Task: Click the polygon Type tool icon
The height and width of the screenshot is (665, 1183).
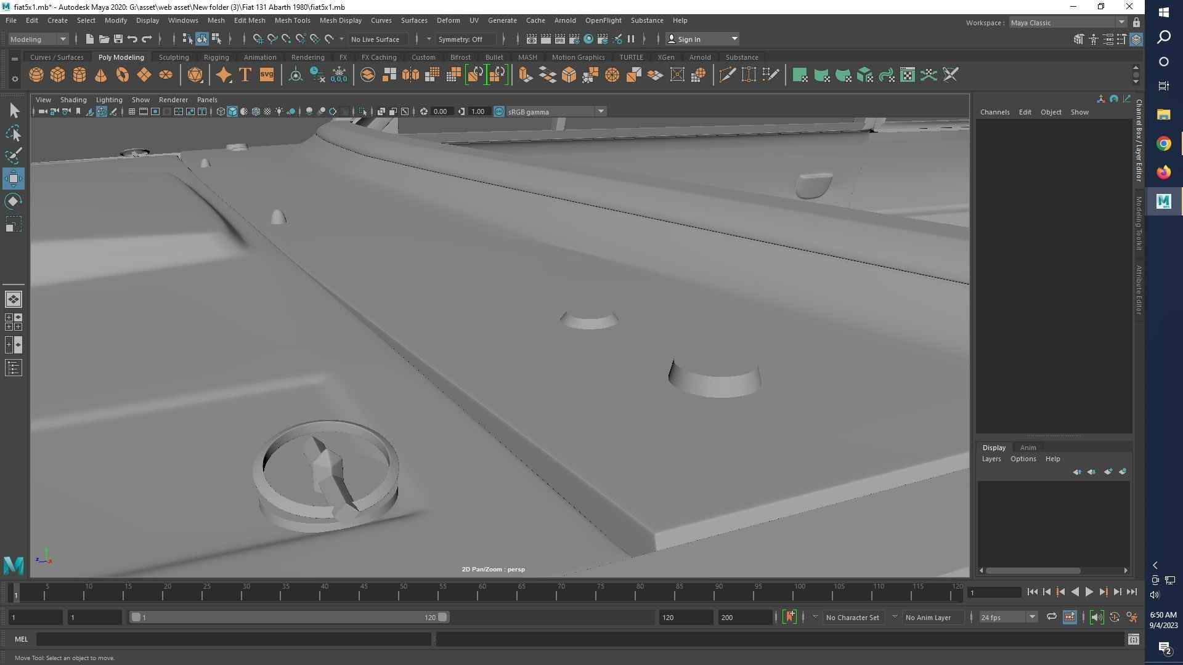Action: coord(245,75)
